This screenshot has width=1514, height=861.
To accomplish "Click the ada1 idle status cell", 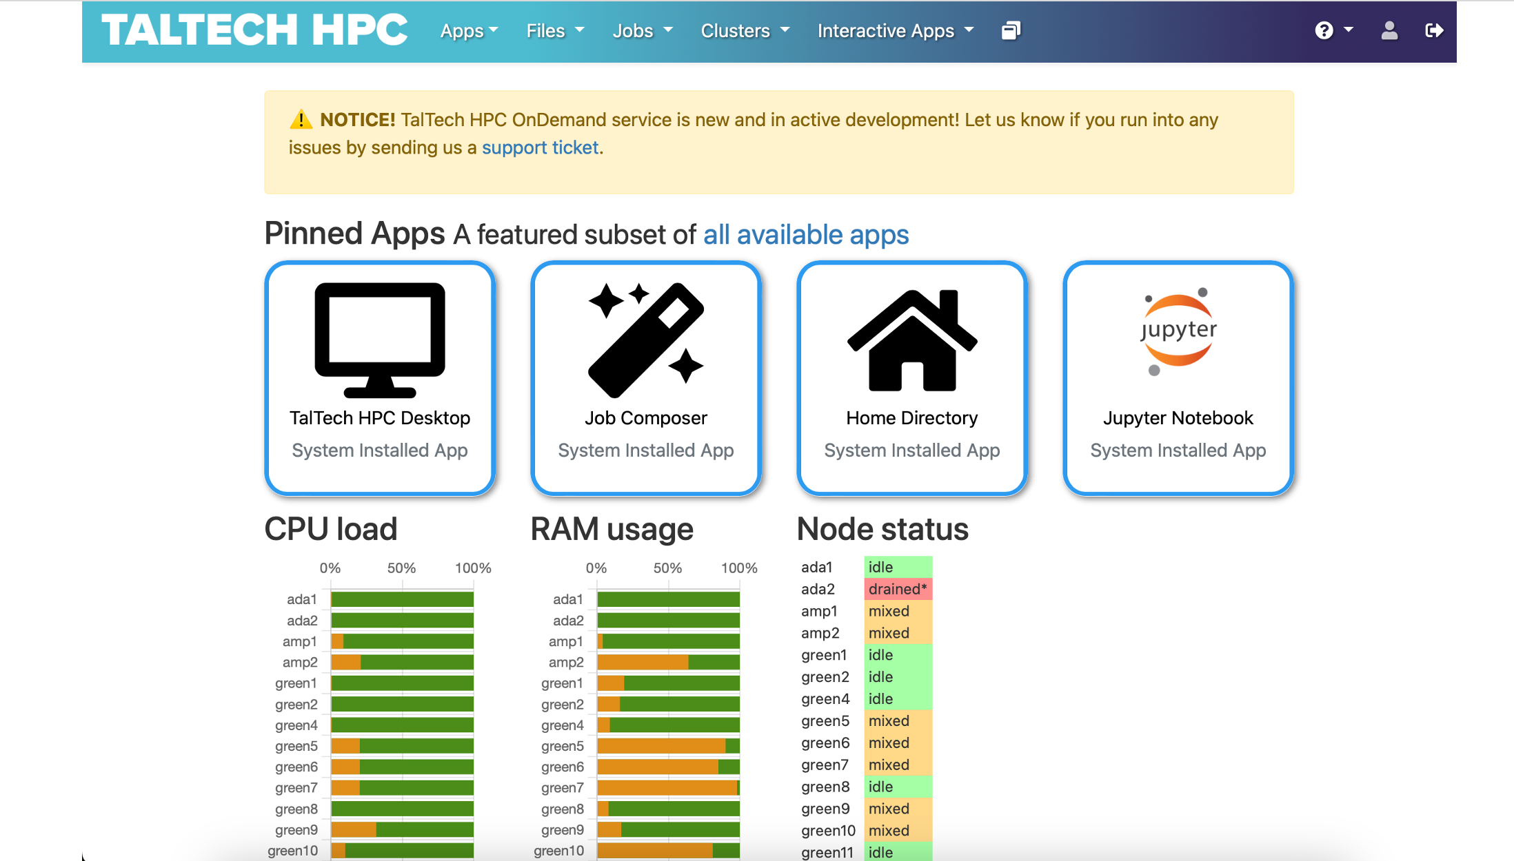I will point(898,567).
